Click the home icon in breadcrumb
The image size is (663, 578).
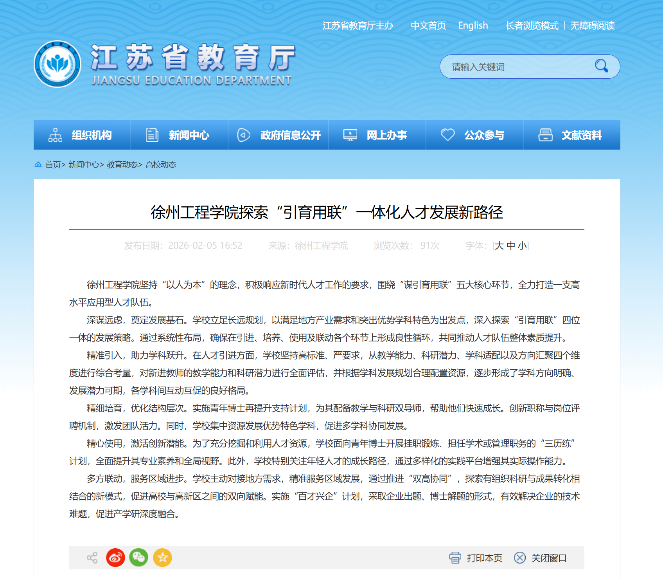[x=38, y=164]
